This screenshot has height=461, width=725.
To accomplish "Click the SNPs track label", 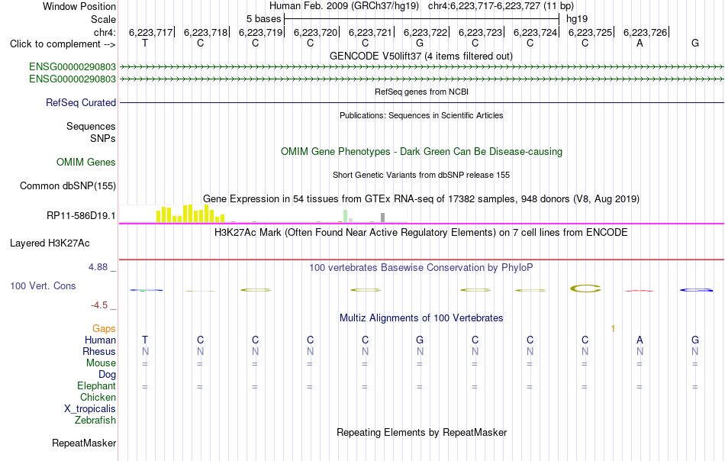I will (103, 138).
